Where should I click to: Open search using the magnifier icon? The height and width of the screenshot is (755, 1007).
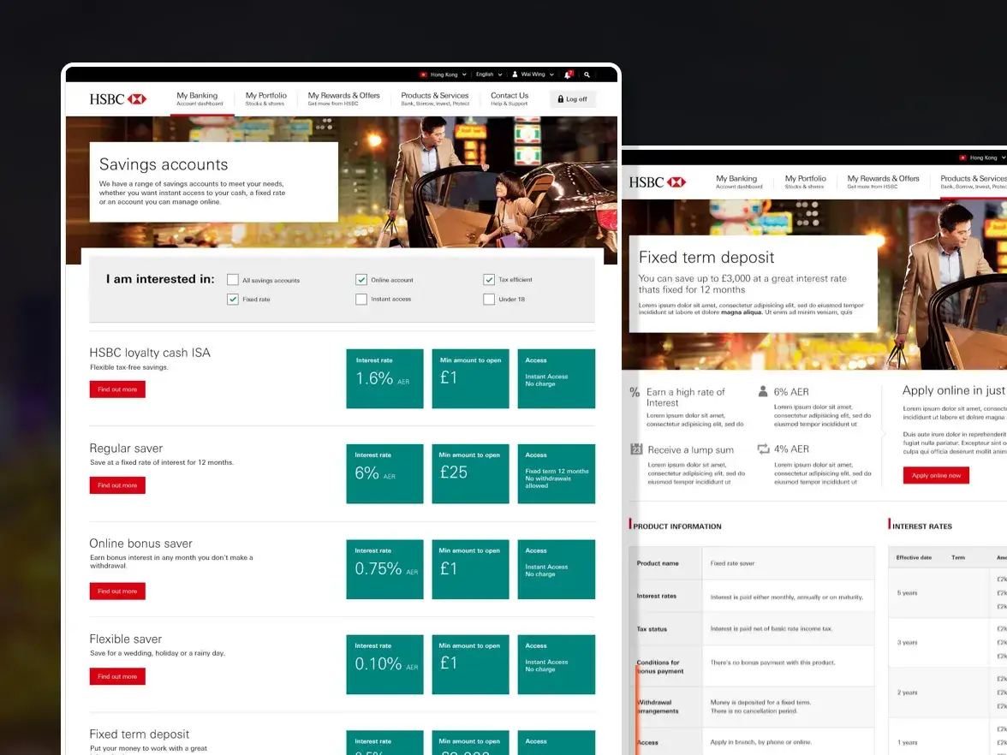tap(587, 74)
